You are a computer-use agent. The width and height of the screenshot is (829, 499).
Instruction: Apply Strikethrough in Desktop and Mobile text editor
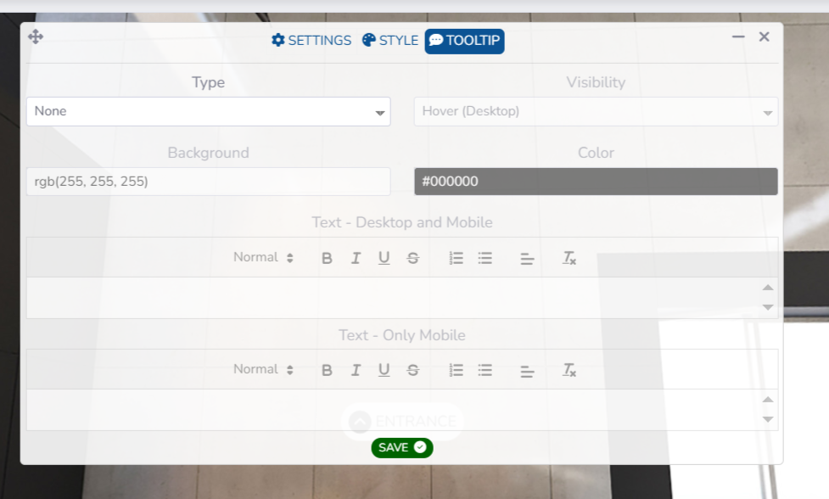[413, 258]
